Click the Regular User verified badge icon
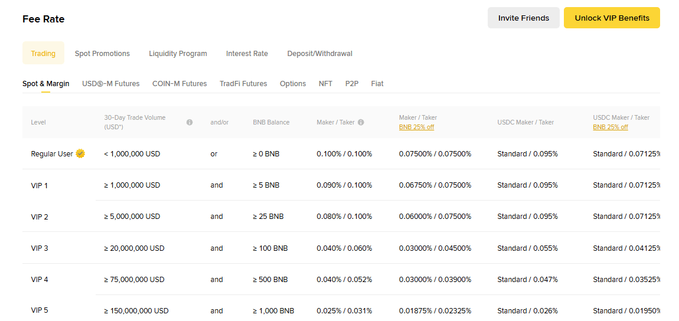Screen dimensions: 679x321 [x=80, y=153]
